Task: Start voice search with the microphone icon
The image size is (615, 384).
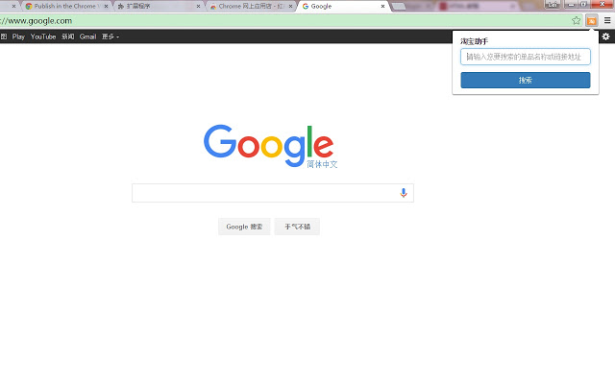Action: (x=404, y=193)
